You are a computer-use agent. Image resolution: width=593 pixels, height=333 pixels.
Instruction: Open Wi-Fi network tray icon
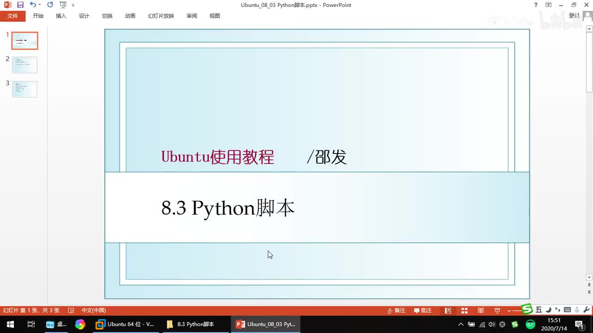click(x=482, y=324)
